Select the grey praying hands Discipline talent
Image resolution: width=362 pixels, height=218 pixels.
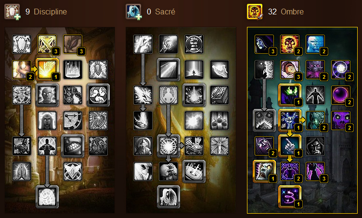22,171
